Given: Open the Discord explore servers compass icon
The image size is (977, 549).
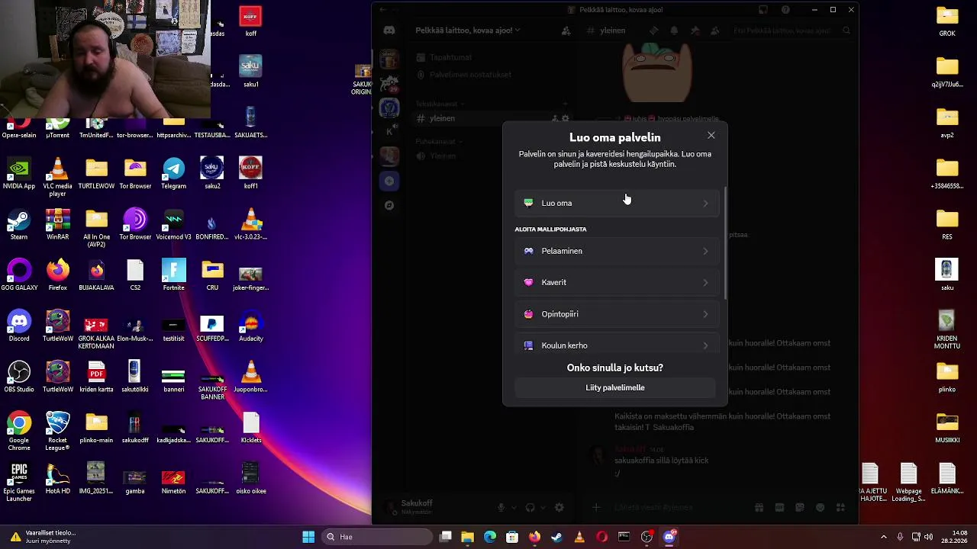Looking at the screenshot, I should tap(389, 205).
